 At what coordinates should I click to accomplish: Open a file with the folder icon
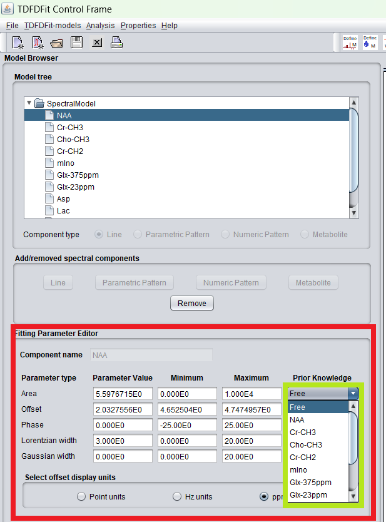click(56, 43)
